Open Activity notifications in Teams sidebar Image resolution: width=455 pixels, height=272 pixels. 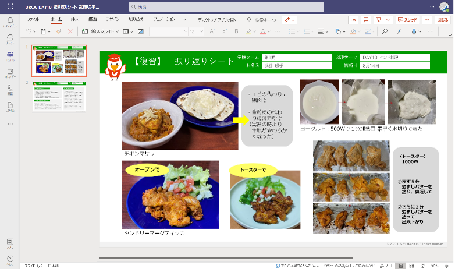[x=10, y=22]
